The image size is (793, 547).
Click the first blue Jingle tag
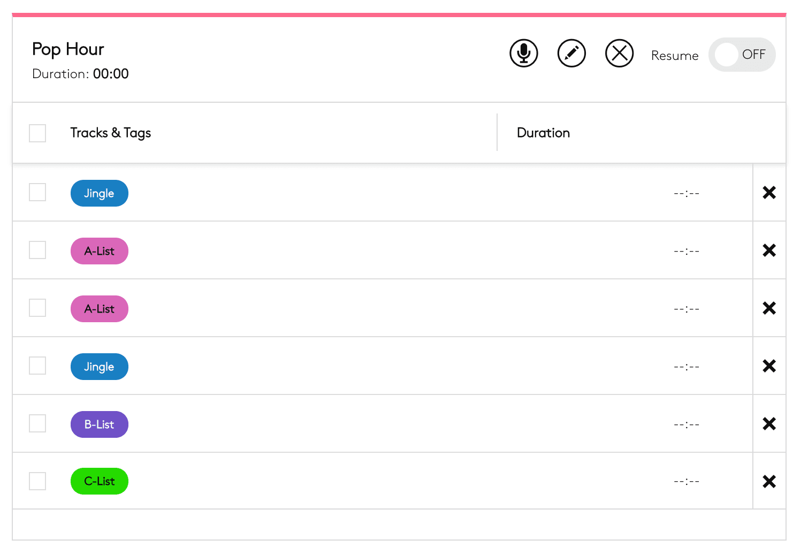100,193
